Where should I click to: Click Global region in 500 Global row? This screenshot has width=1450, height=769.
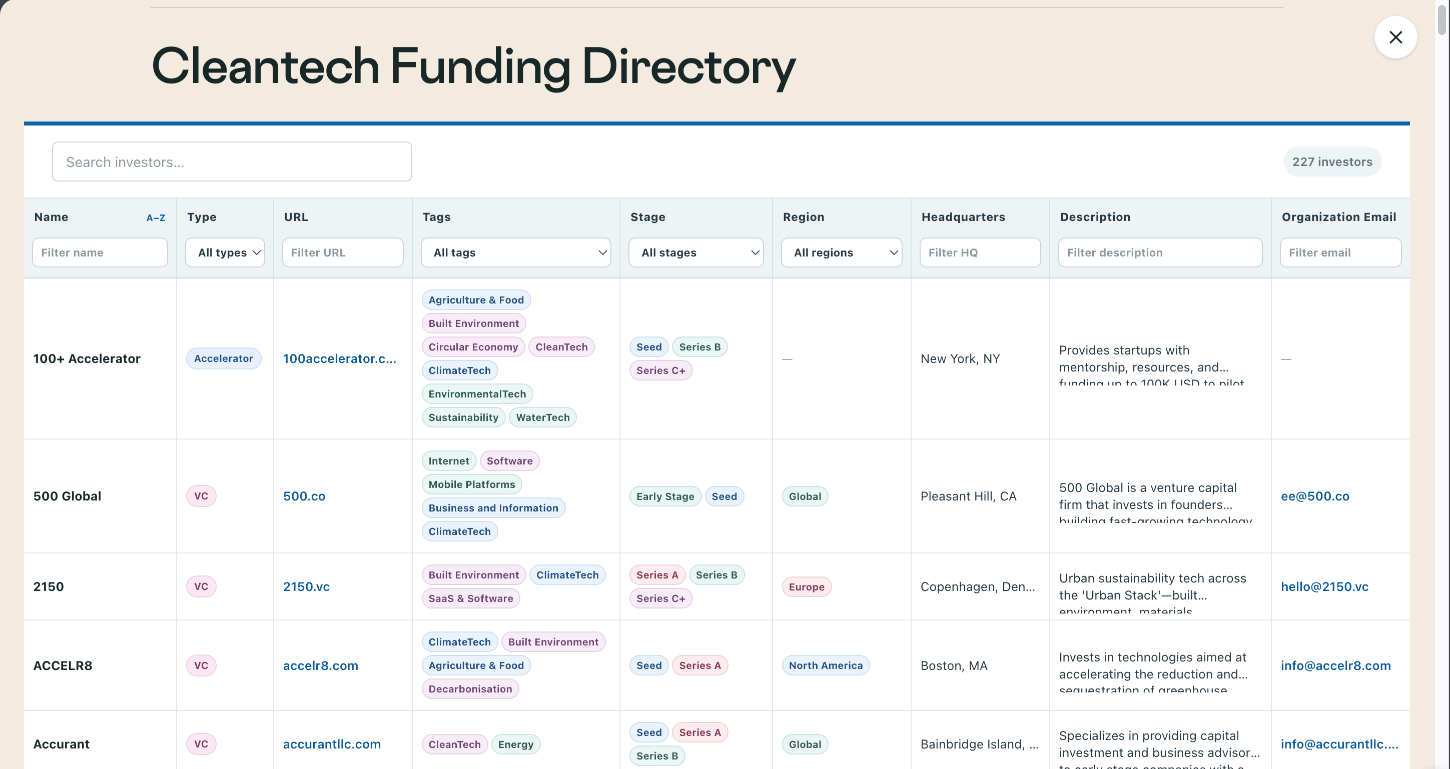805,496
